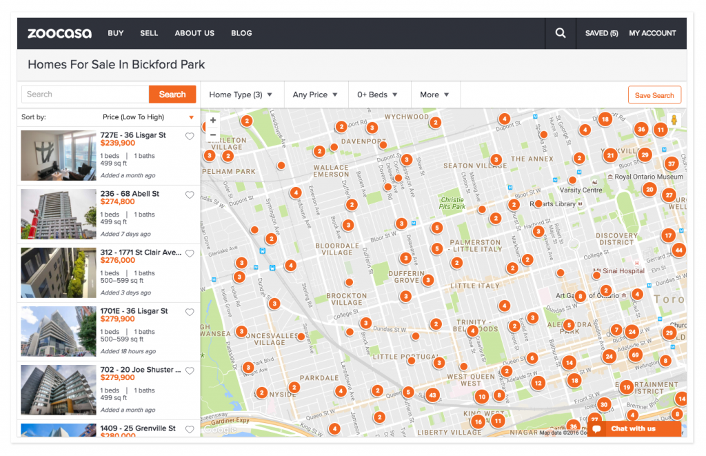Go to the BLOG menu item

pyautogui.click(x=241, y=33)
